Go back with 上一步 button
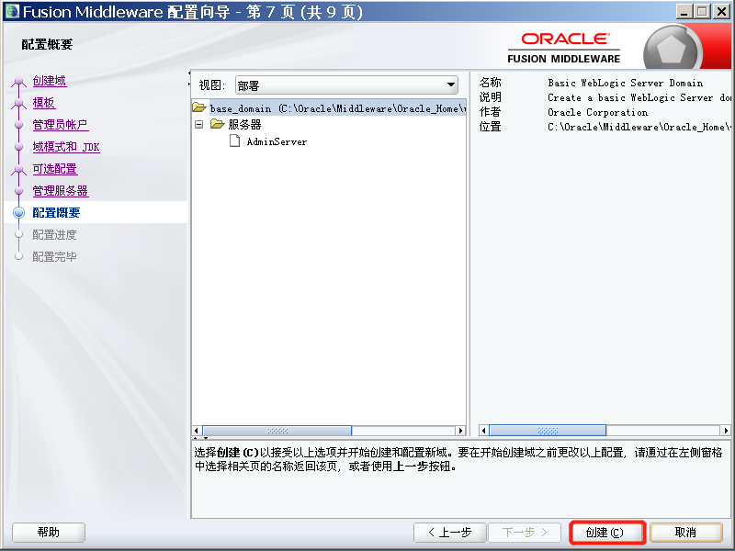Image resolution: width=735 pixels, height=551 pixels. pos(449,533)
